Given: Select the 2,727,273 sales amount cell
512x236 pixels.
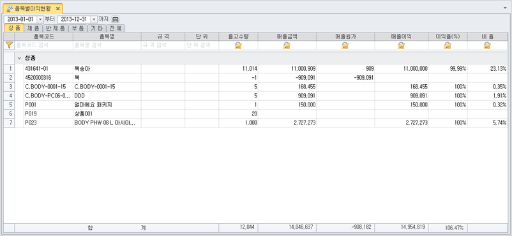Looking at the screenshot, I should pyautogui.click(x=287, y=122).
